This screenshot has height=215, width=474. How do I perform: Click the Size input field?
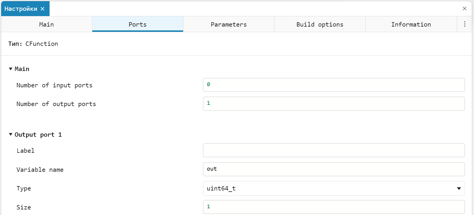tap(334, 207)
